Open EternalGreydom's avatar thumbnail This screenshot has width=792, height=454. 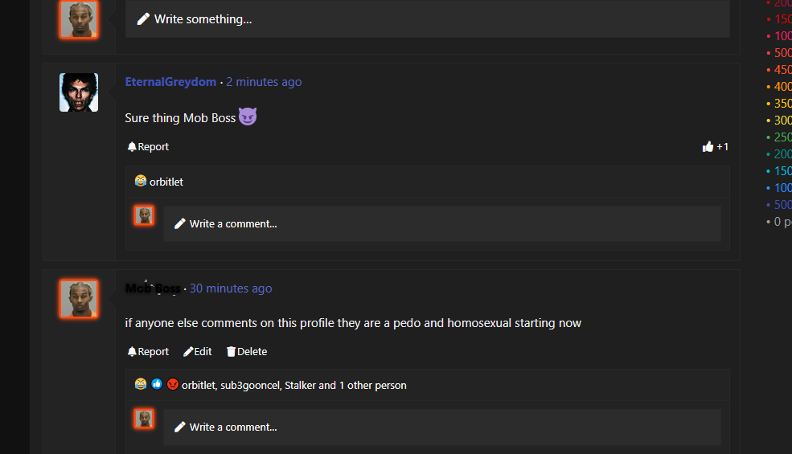click(x=79, y=92)
